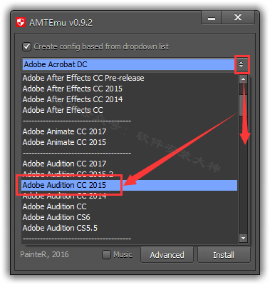Click the AMTEmu red shield icon
Viewport: 270px width, 285px height.
(x=21, y=23)
